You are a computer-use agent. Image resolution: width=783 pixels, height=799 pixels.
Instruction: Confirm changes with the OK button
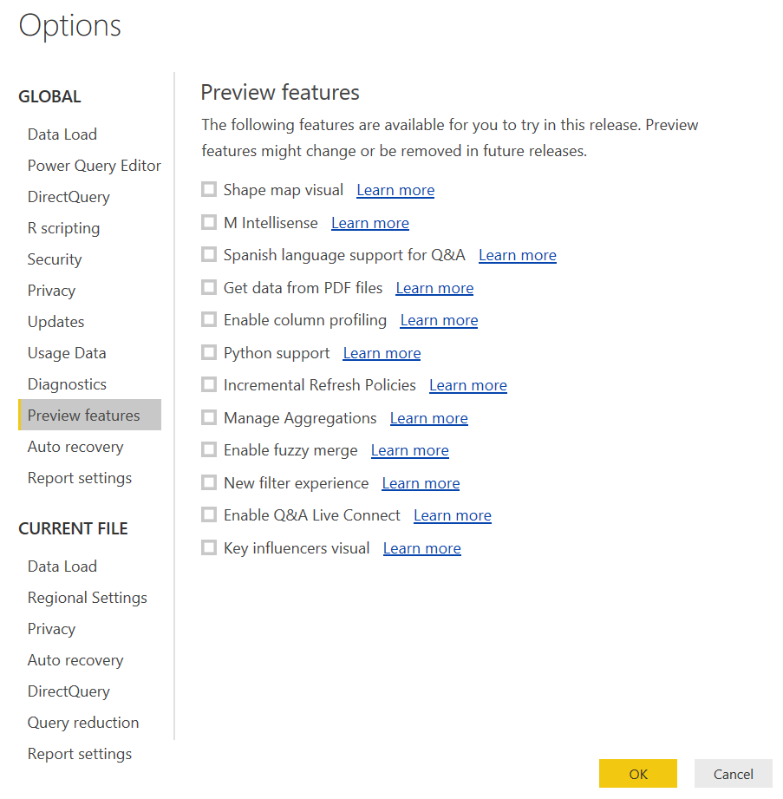637,773
